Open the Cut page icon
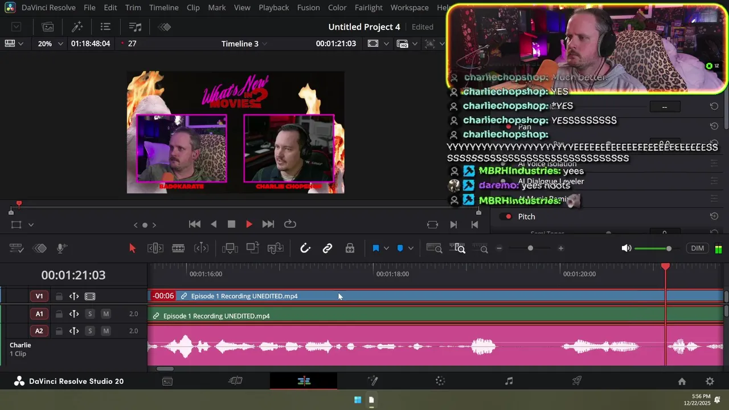The image size is (729, 410). point(235,381)
